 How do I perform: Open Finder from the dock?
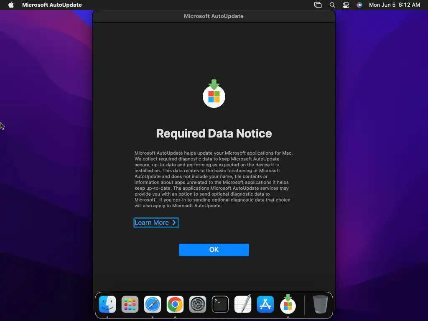(x=107, y=304)
